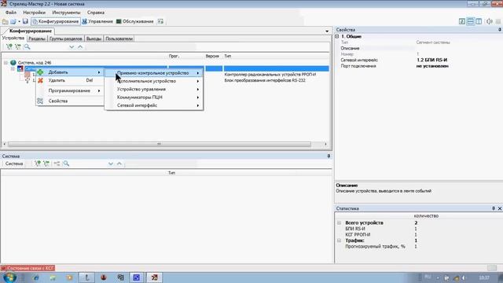
Task: Collapse the Система, код 246 tree node
Action: coord(6,63)
